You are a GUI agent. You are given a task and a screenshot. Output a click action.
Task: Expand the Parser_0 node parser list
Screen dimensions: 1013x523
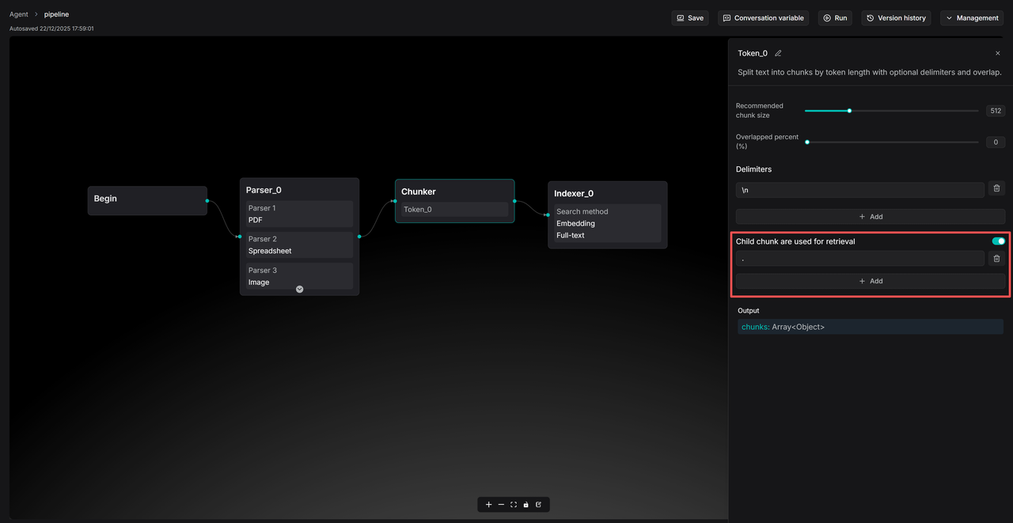tap(300, 289)
